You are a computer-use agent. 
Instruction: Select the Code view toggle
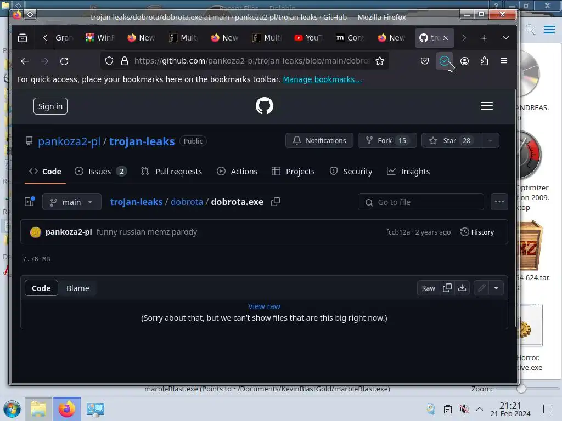pos(41,288)
